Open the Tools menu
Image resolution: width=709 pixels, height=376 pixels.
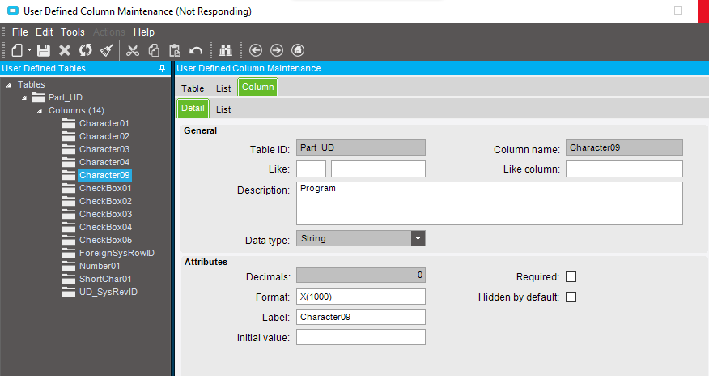(72, 32)
